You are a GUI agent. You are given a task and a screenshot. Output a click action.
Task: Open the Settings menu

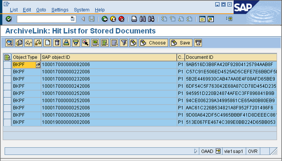click(60, 10)
